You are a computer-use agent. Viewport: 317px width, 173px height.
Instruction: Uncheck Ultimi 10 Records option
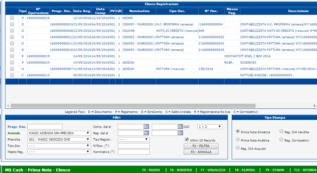click(x=187, y=140)
